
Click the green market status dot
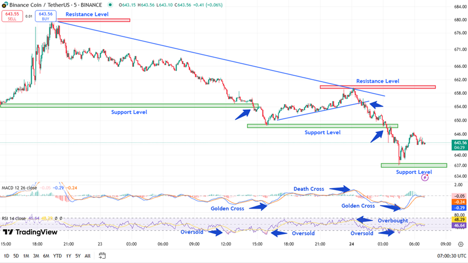point(111,5)
